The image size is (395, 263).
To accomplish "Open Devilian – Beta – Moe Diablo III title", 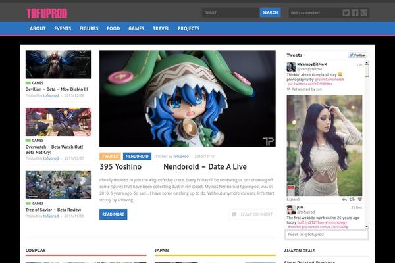I will pyautogui.click(x=57, y=89).
